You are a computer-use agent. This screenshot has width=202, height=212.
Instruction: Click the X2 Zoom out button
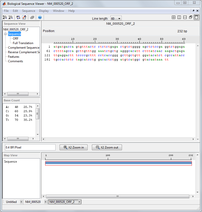tap(107, 147)
